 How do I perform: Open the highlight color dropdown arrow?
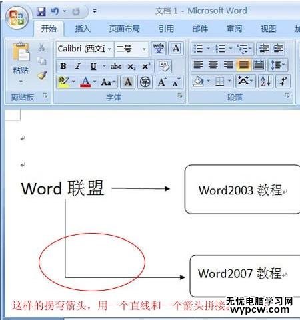point(73,82)
